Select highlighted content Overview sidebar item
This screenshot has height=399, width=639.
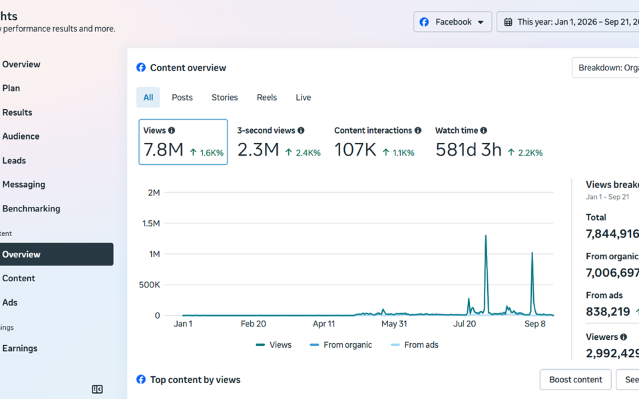coord(57,255)
